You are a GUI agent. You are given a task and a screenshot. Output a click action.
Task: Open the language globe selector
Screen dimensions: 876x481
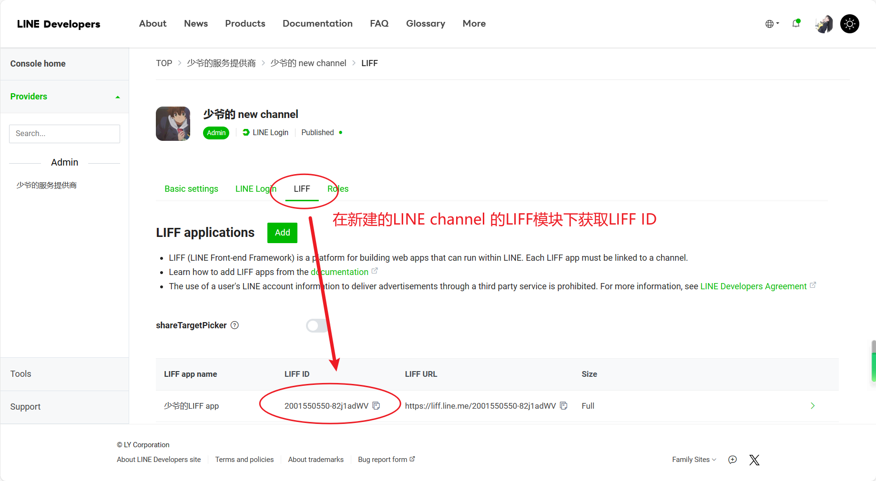[x=772, y=24]
